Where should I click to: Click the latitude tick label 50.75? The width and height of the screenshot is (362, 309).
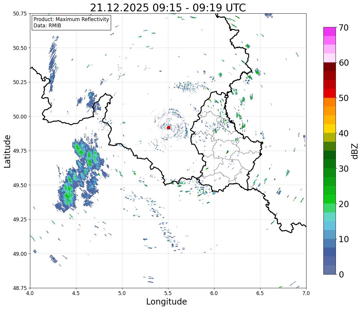(x=20, y=14)
